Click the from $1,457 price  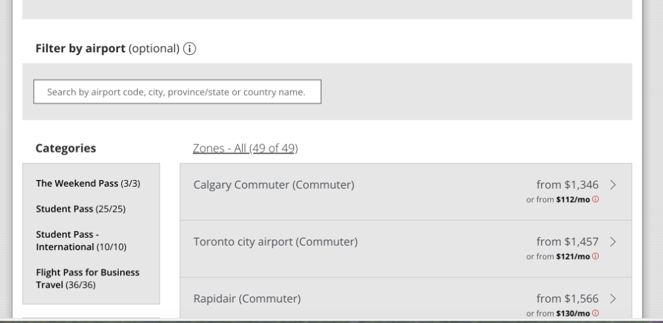567,242
